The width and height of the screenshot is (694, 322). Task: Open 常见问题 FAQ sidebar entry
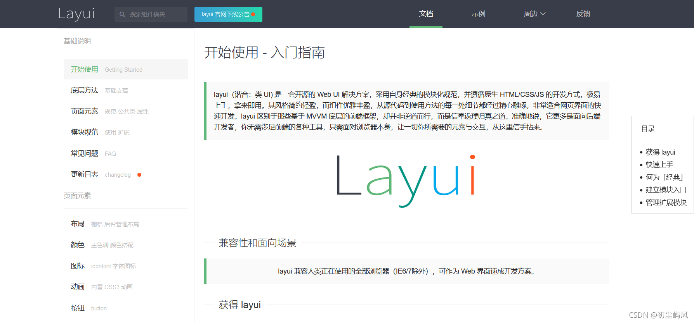(x=126, y=153)
